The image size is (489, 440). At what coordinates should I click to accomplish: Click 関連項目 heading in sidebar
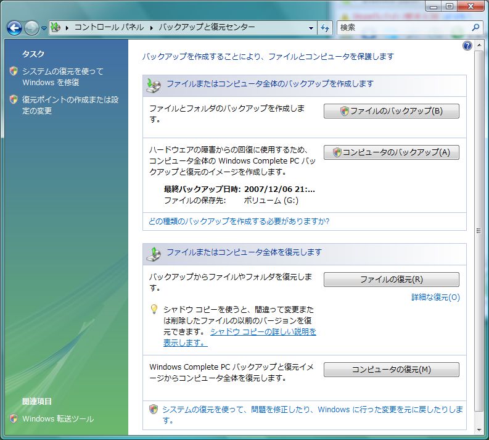37,401
